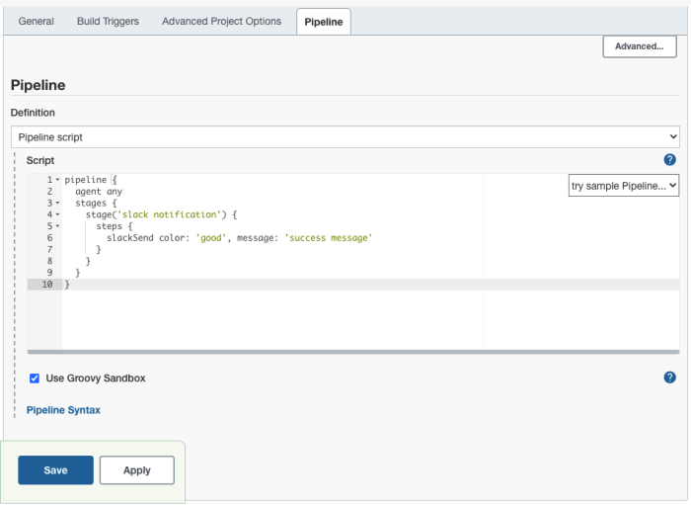691x505 pixels.
Task: Open the Pipeline Syntax link
Action: [63, 410]
